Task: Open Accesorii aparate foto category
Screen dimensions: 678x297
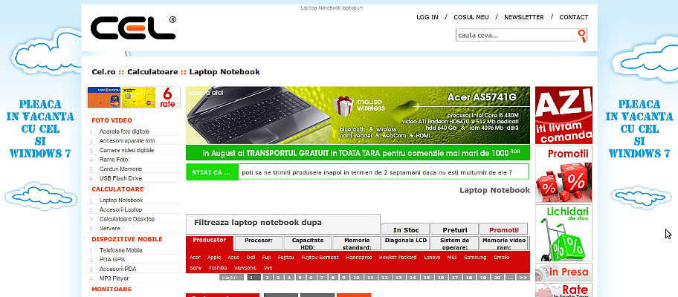Action: 127,141
